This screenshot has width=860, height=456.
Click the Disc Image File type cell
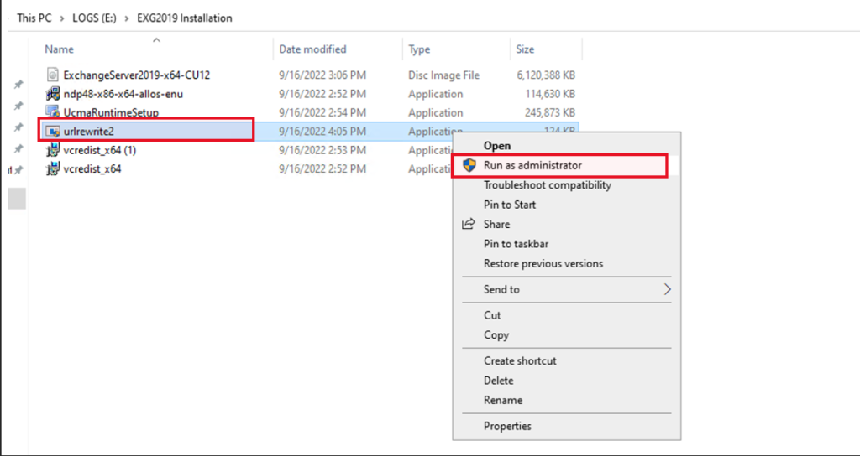(x=443, y=75)
